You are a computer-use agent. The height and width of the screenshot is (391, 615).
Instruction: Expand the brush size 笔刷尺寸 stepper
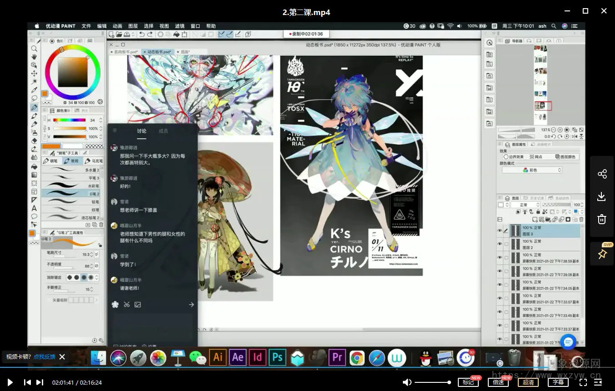point(92,255)
